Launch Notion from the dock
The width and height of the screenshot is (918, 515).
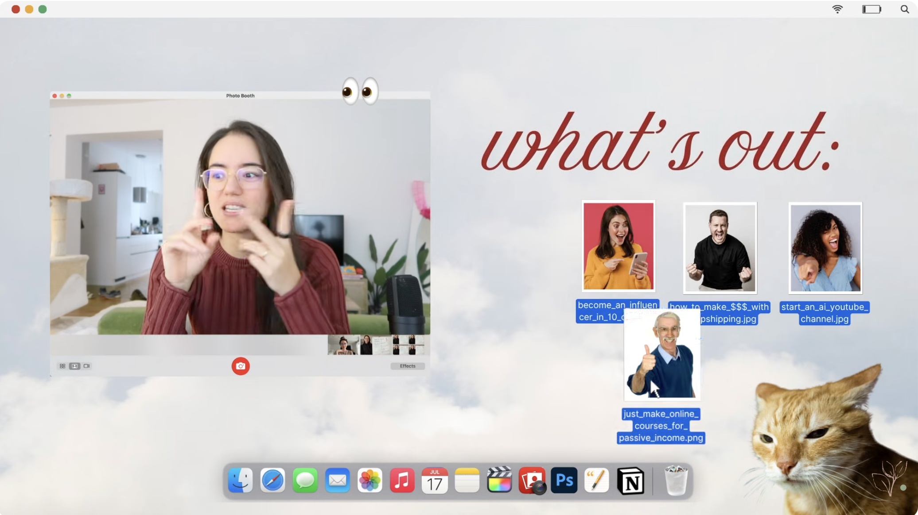[x=630, y=481]
